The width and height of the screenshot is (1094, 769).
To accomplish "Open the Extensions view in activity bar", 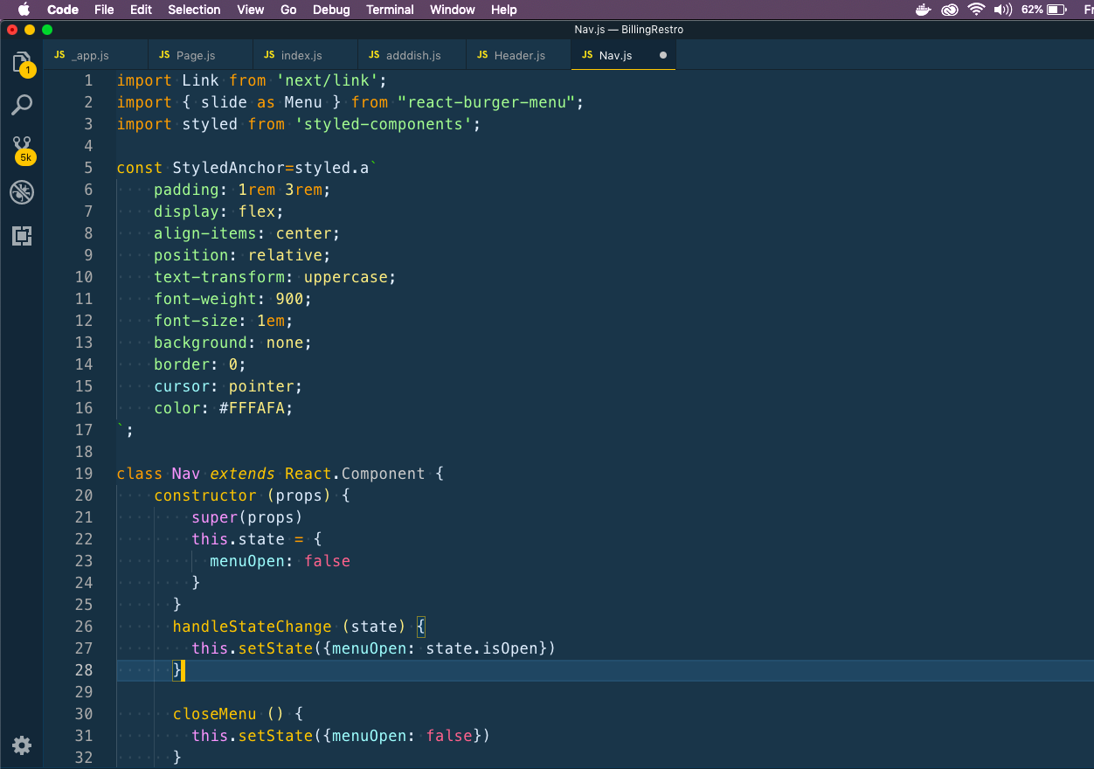I will coord(22,235).
